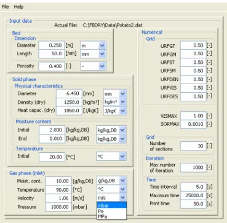227x223 pixels.
Task: Edit the URFDES field
Action: tap(193, 96)
